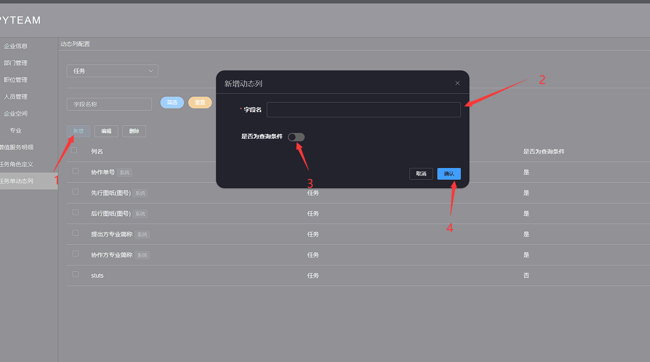
Task: Click the PYTEAM logo text
Action: coord(20,20)
